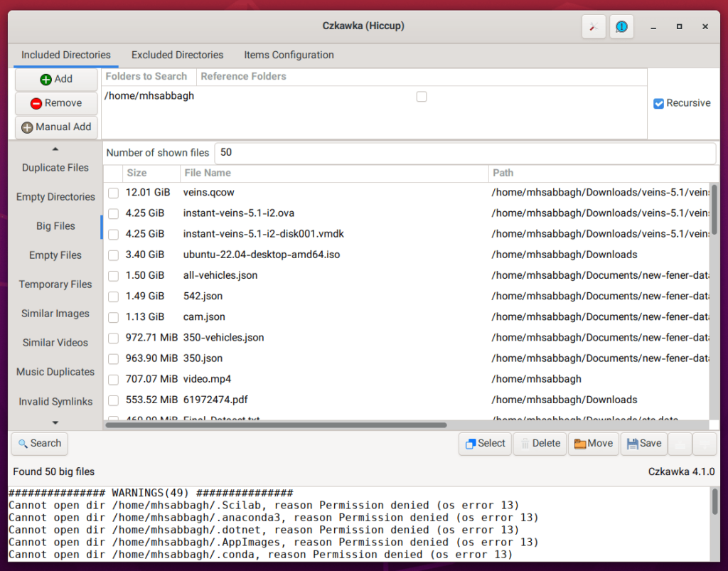
Task: Check the box for 542.json
Action: 113,297
